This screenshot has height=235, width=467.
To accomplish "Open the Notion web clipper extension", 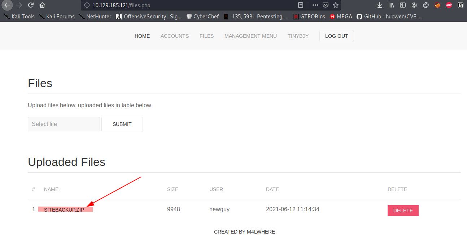I will [461, 5].
